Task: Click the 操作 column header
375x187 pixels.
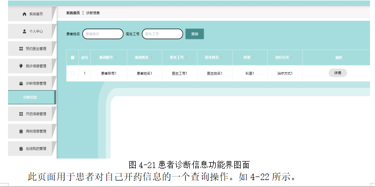Action: [339, 57]
